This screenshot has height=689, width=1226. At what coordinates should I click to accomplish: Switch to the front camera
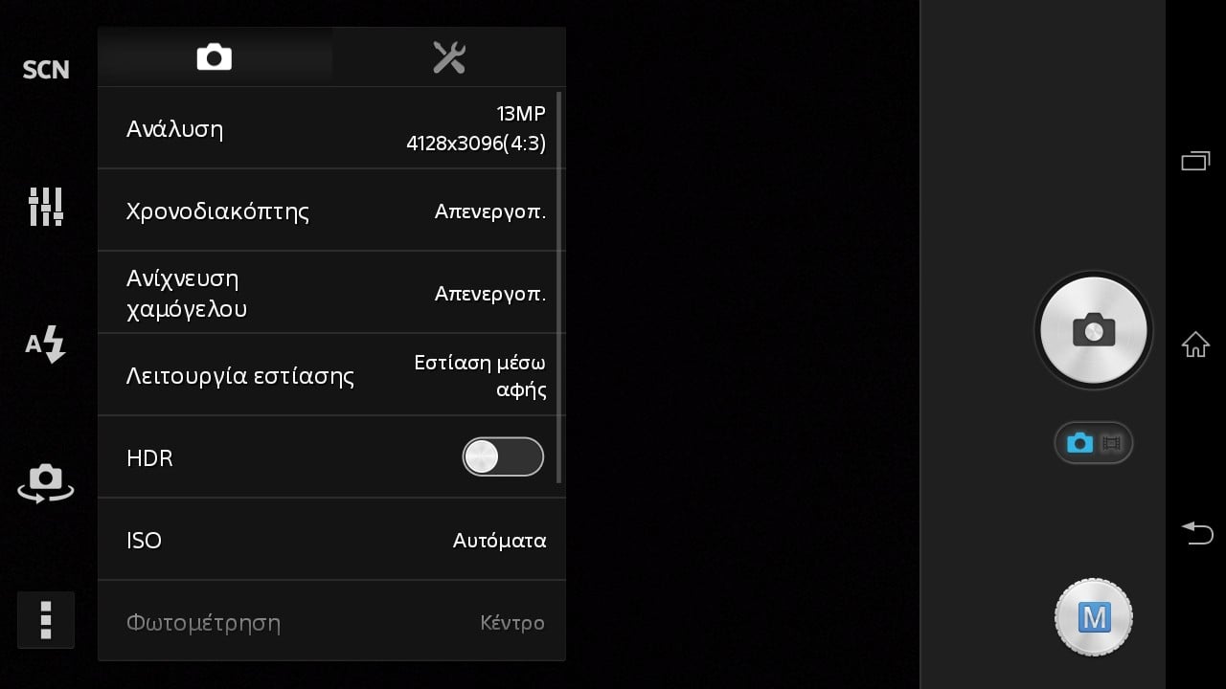[x=46, y=483]
